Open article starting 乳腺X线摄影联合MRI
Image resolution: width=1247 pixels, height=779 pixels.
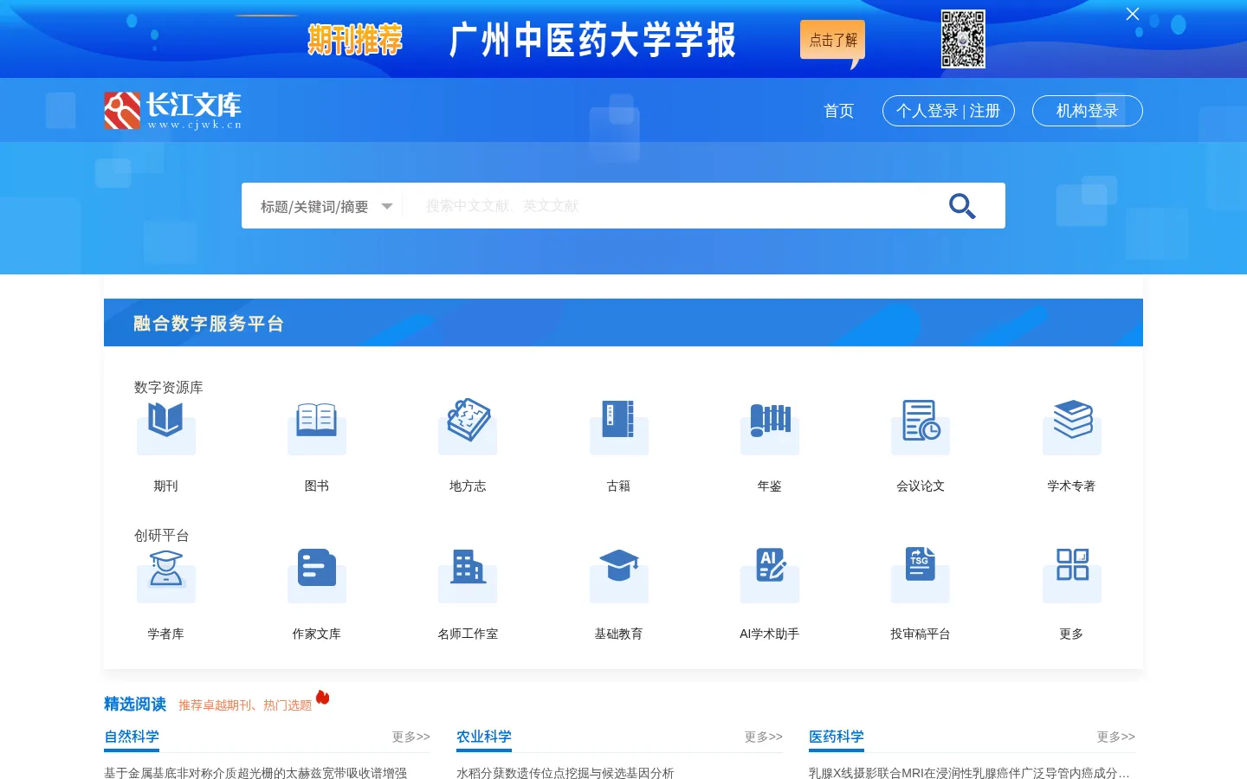969,773
